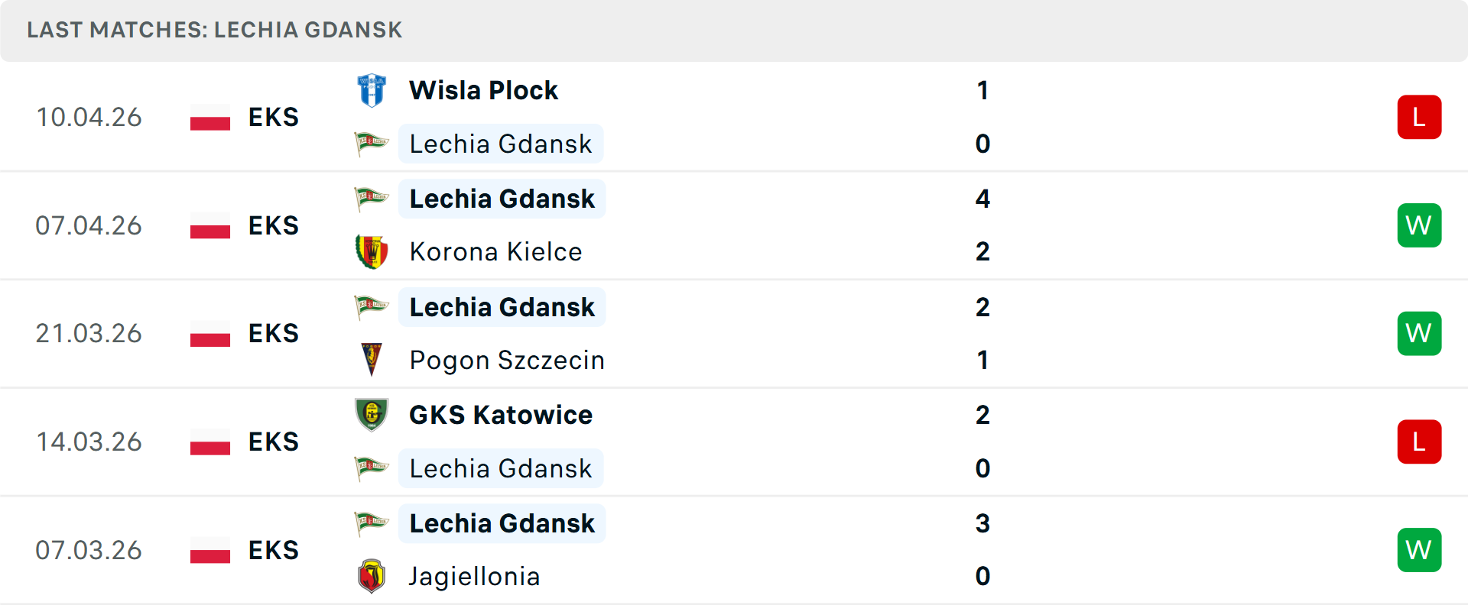Select the Poland flag next to the 10.04.26 match

[209, 117]
